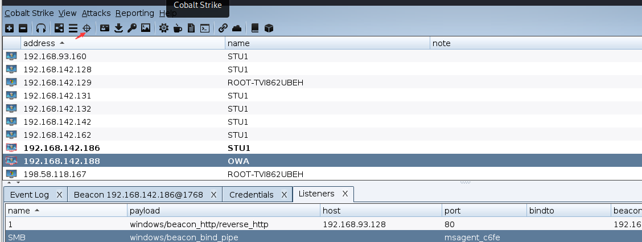Switch to the pivot graph view icon

59,28
